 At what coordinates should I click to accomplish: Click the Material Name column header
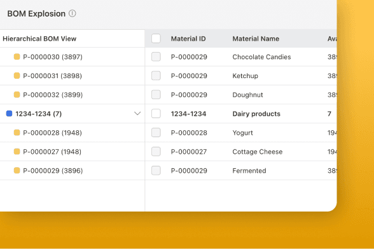256,39
